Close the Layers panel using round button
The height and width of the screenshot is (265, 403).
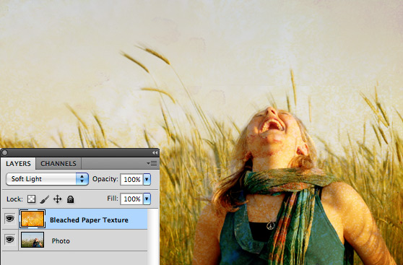tap(4, 152)
